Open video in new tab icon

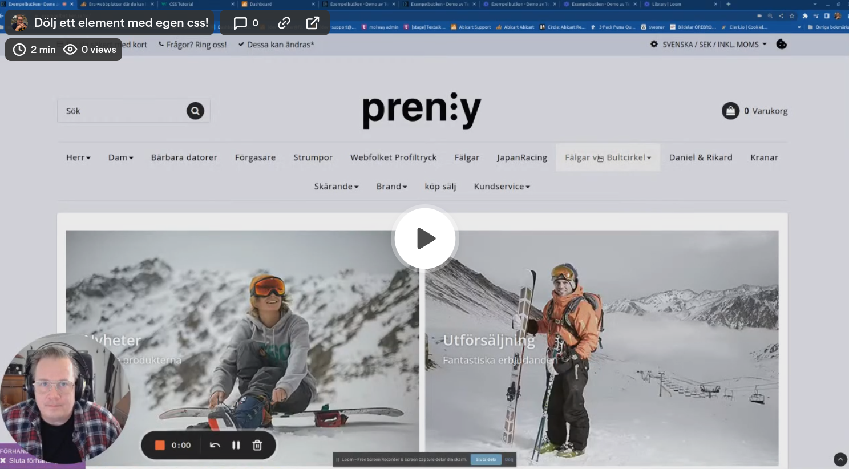(x=312, y=23)
